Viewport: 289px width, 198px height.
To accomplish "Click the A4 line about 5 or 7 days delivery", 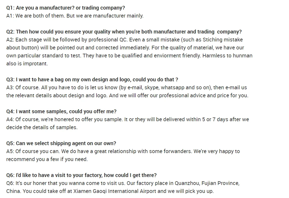I will coord(128,119).
